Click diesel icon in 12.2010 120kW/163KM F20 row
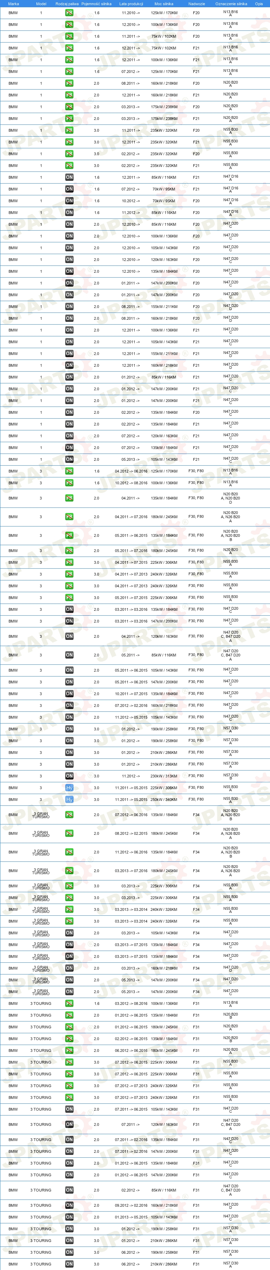The height and width of the screenshot is (1270, 270). tap(69, 260)
